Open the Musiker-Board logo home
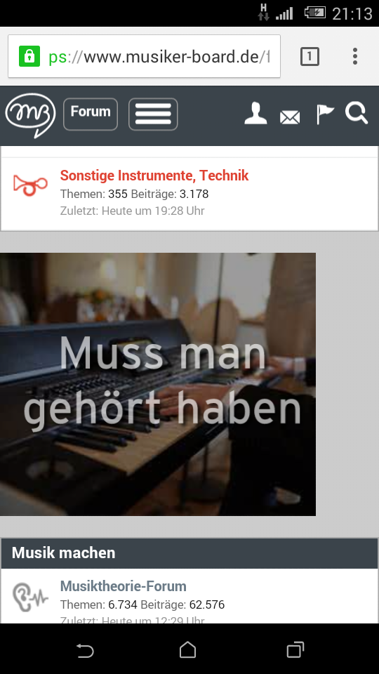The height and width of the screenshot is (674, 379). [x=30, y=114]
